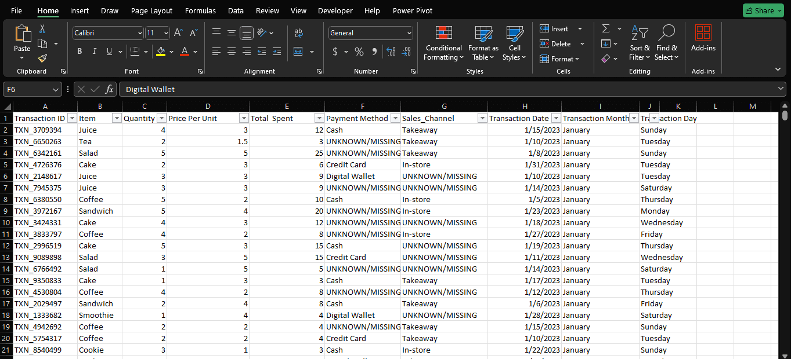The width and height of the screenshot is (791, 359).
Task: Switch to the Power Pivot tab
Action: point(413,10)
